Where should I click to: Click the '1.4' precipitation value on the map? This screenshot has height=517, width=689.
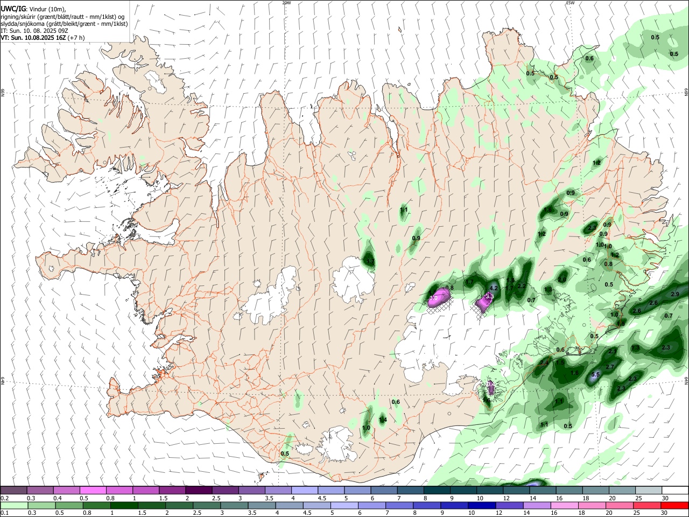click(x=383, y=420)
